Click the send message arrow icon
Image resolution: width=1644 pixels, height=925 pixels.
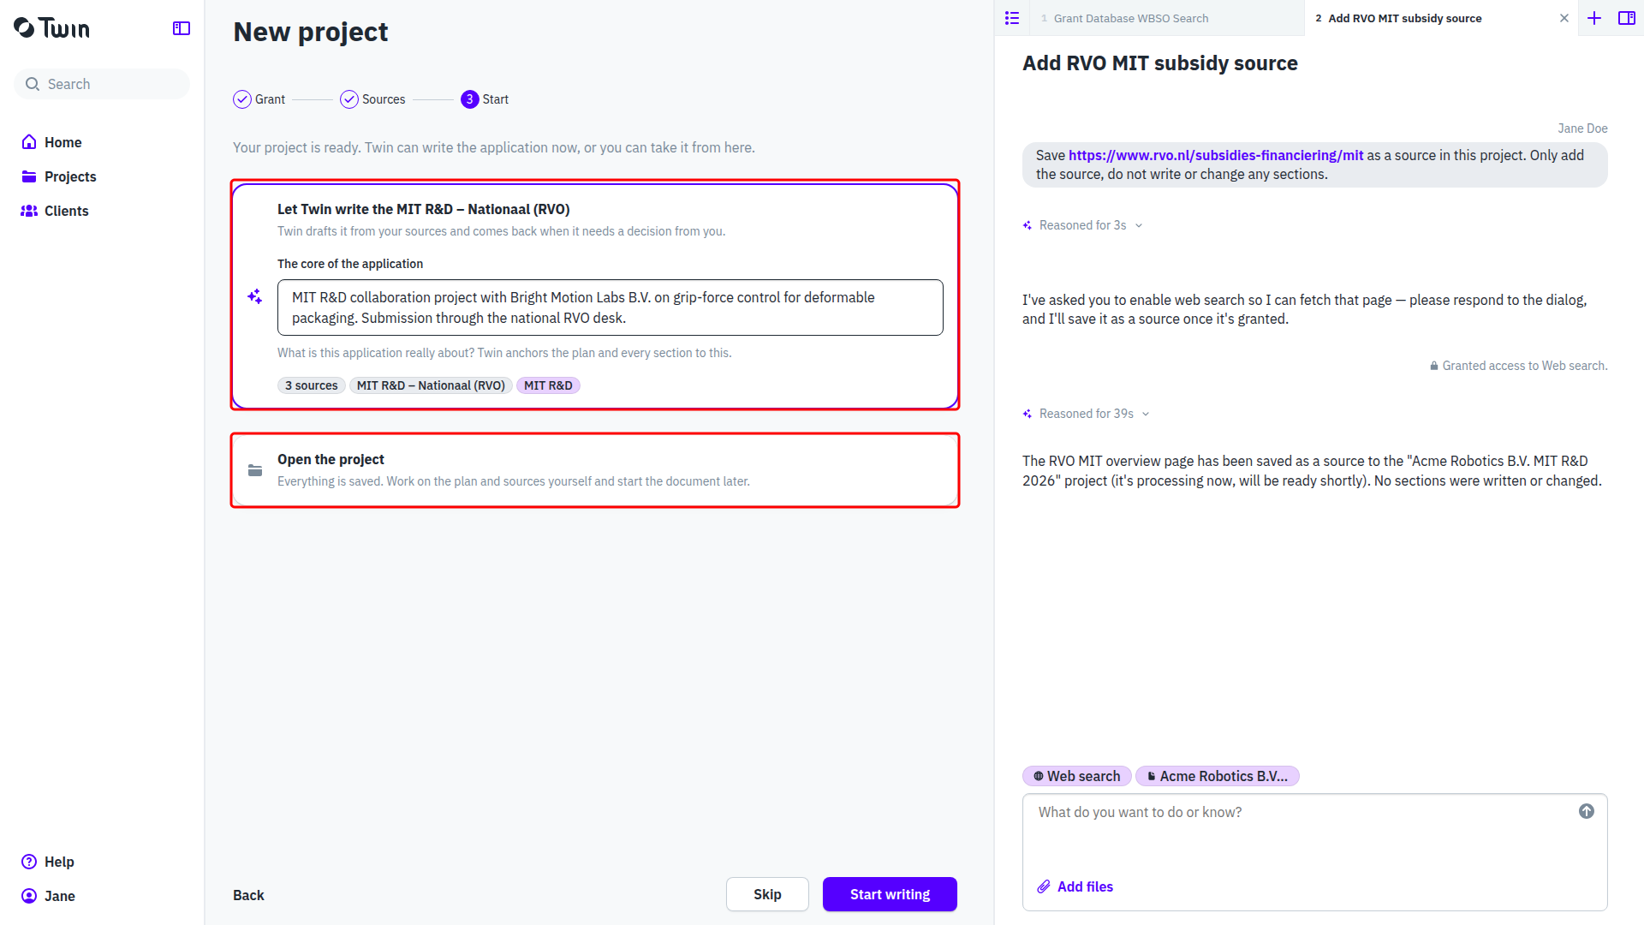(1587, 811)
